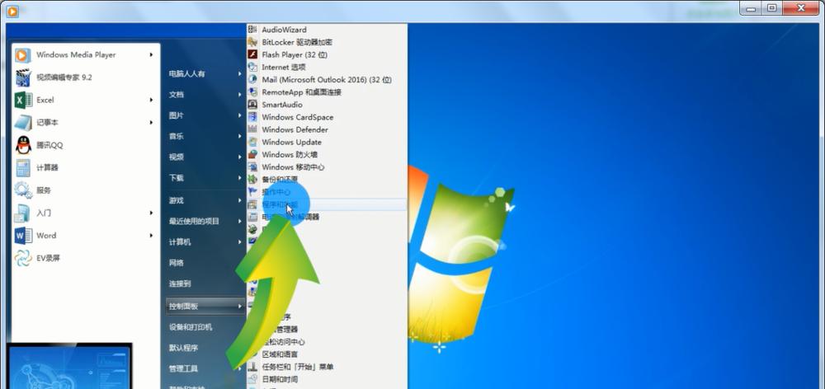This screenshot has height=389, width=825.
Task: Click the Windows 移动中心 icon
Action: (x=252, y=167)
